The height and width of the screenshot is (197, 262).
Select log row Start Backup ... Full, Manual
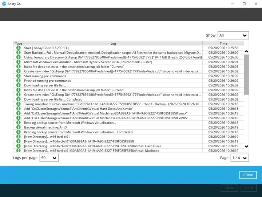(128, 53)
